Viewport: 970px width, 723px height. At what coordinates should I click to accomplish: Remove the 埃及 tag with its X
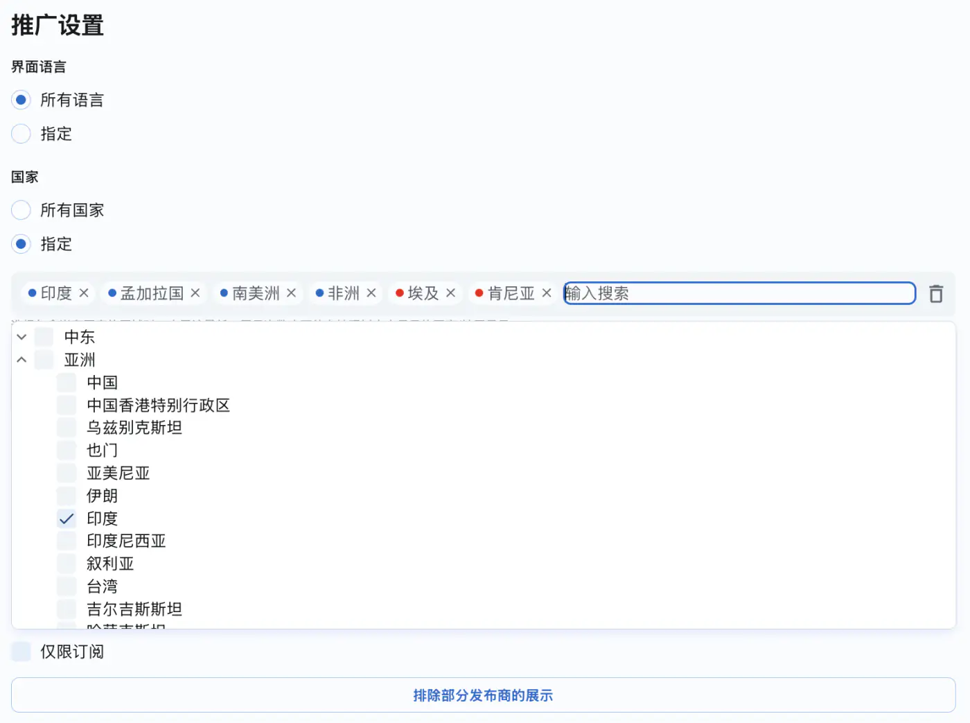(451, 293)
